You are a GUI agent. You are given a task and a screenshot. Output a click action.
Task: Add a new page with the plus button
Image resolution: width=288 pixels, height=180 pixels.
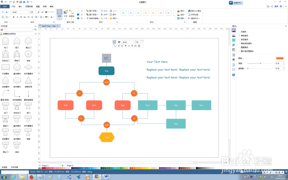(x=62, y=166)
